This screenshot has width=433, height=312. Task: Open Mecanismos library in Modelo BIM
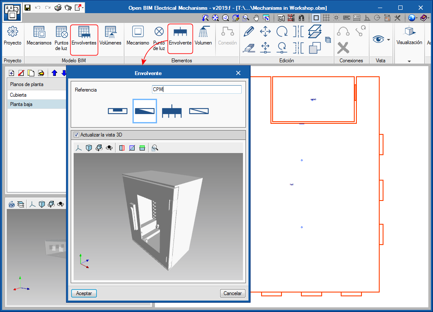(39, 36)
